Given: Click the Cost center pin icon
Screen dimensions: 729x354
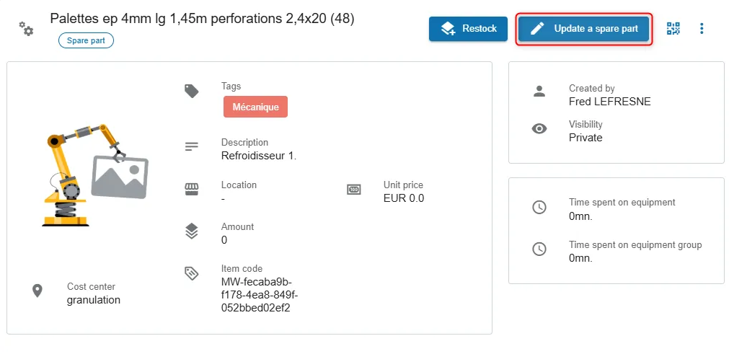Looking at the screenshot, I should coord(37,291).
